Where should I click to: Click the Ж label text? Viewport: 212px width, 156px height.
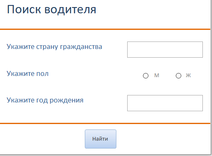tap(188, 76)
